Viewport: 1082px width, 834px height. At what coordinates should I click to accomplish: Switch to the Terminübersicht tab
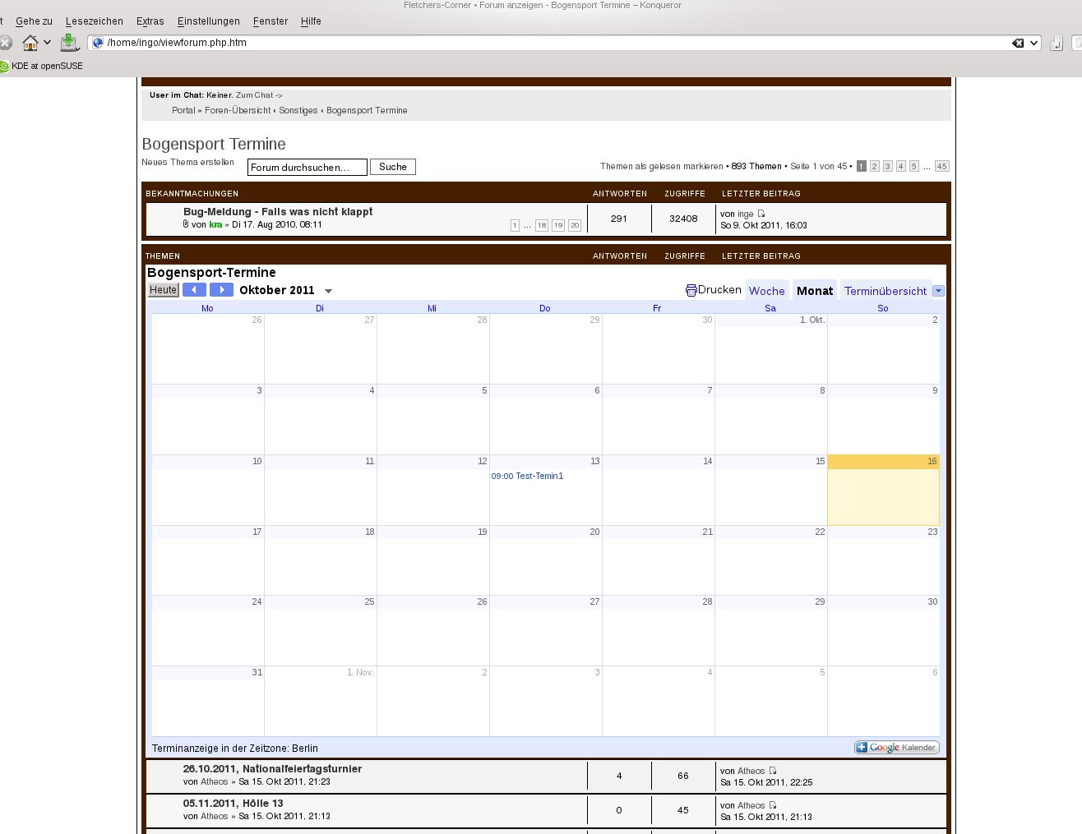click(x=885, y=291)
